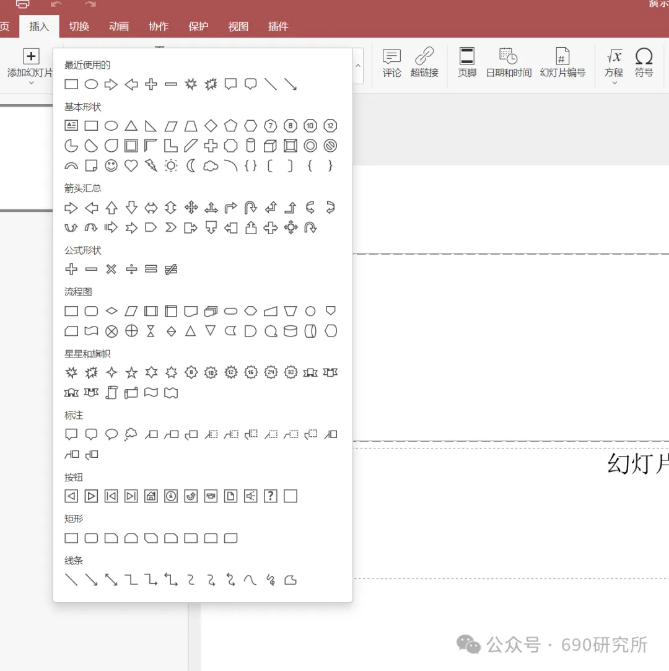Pick the cloud callout shape
The height and width of the screenshot is (671, 669).
coord(131,434)
